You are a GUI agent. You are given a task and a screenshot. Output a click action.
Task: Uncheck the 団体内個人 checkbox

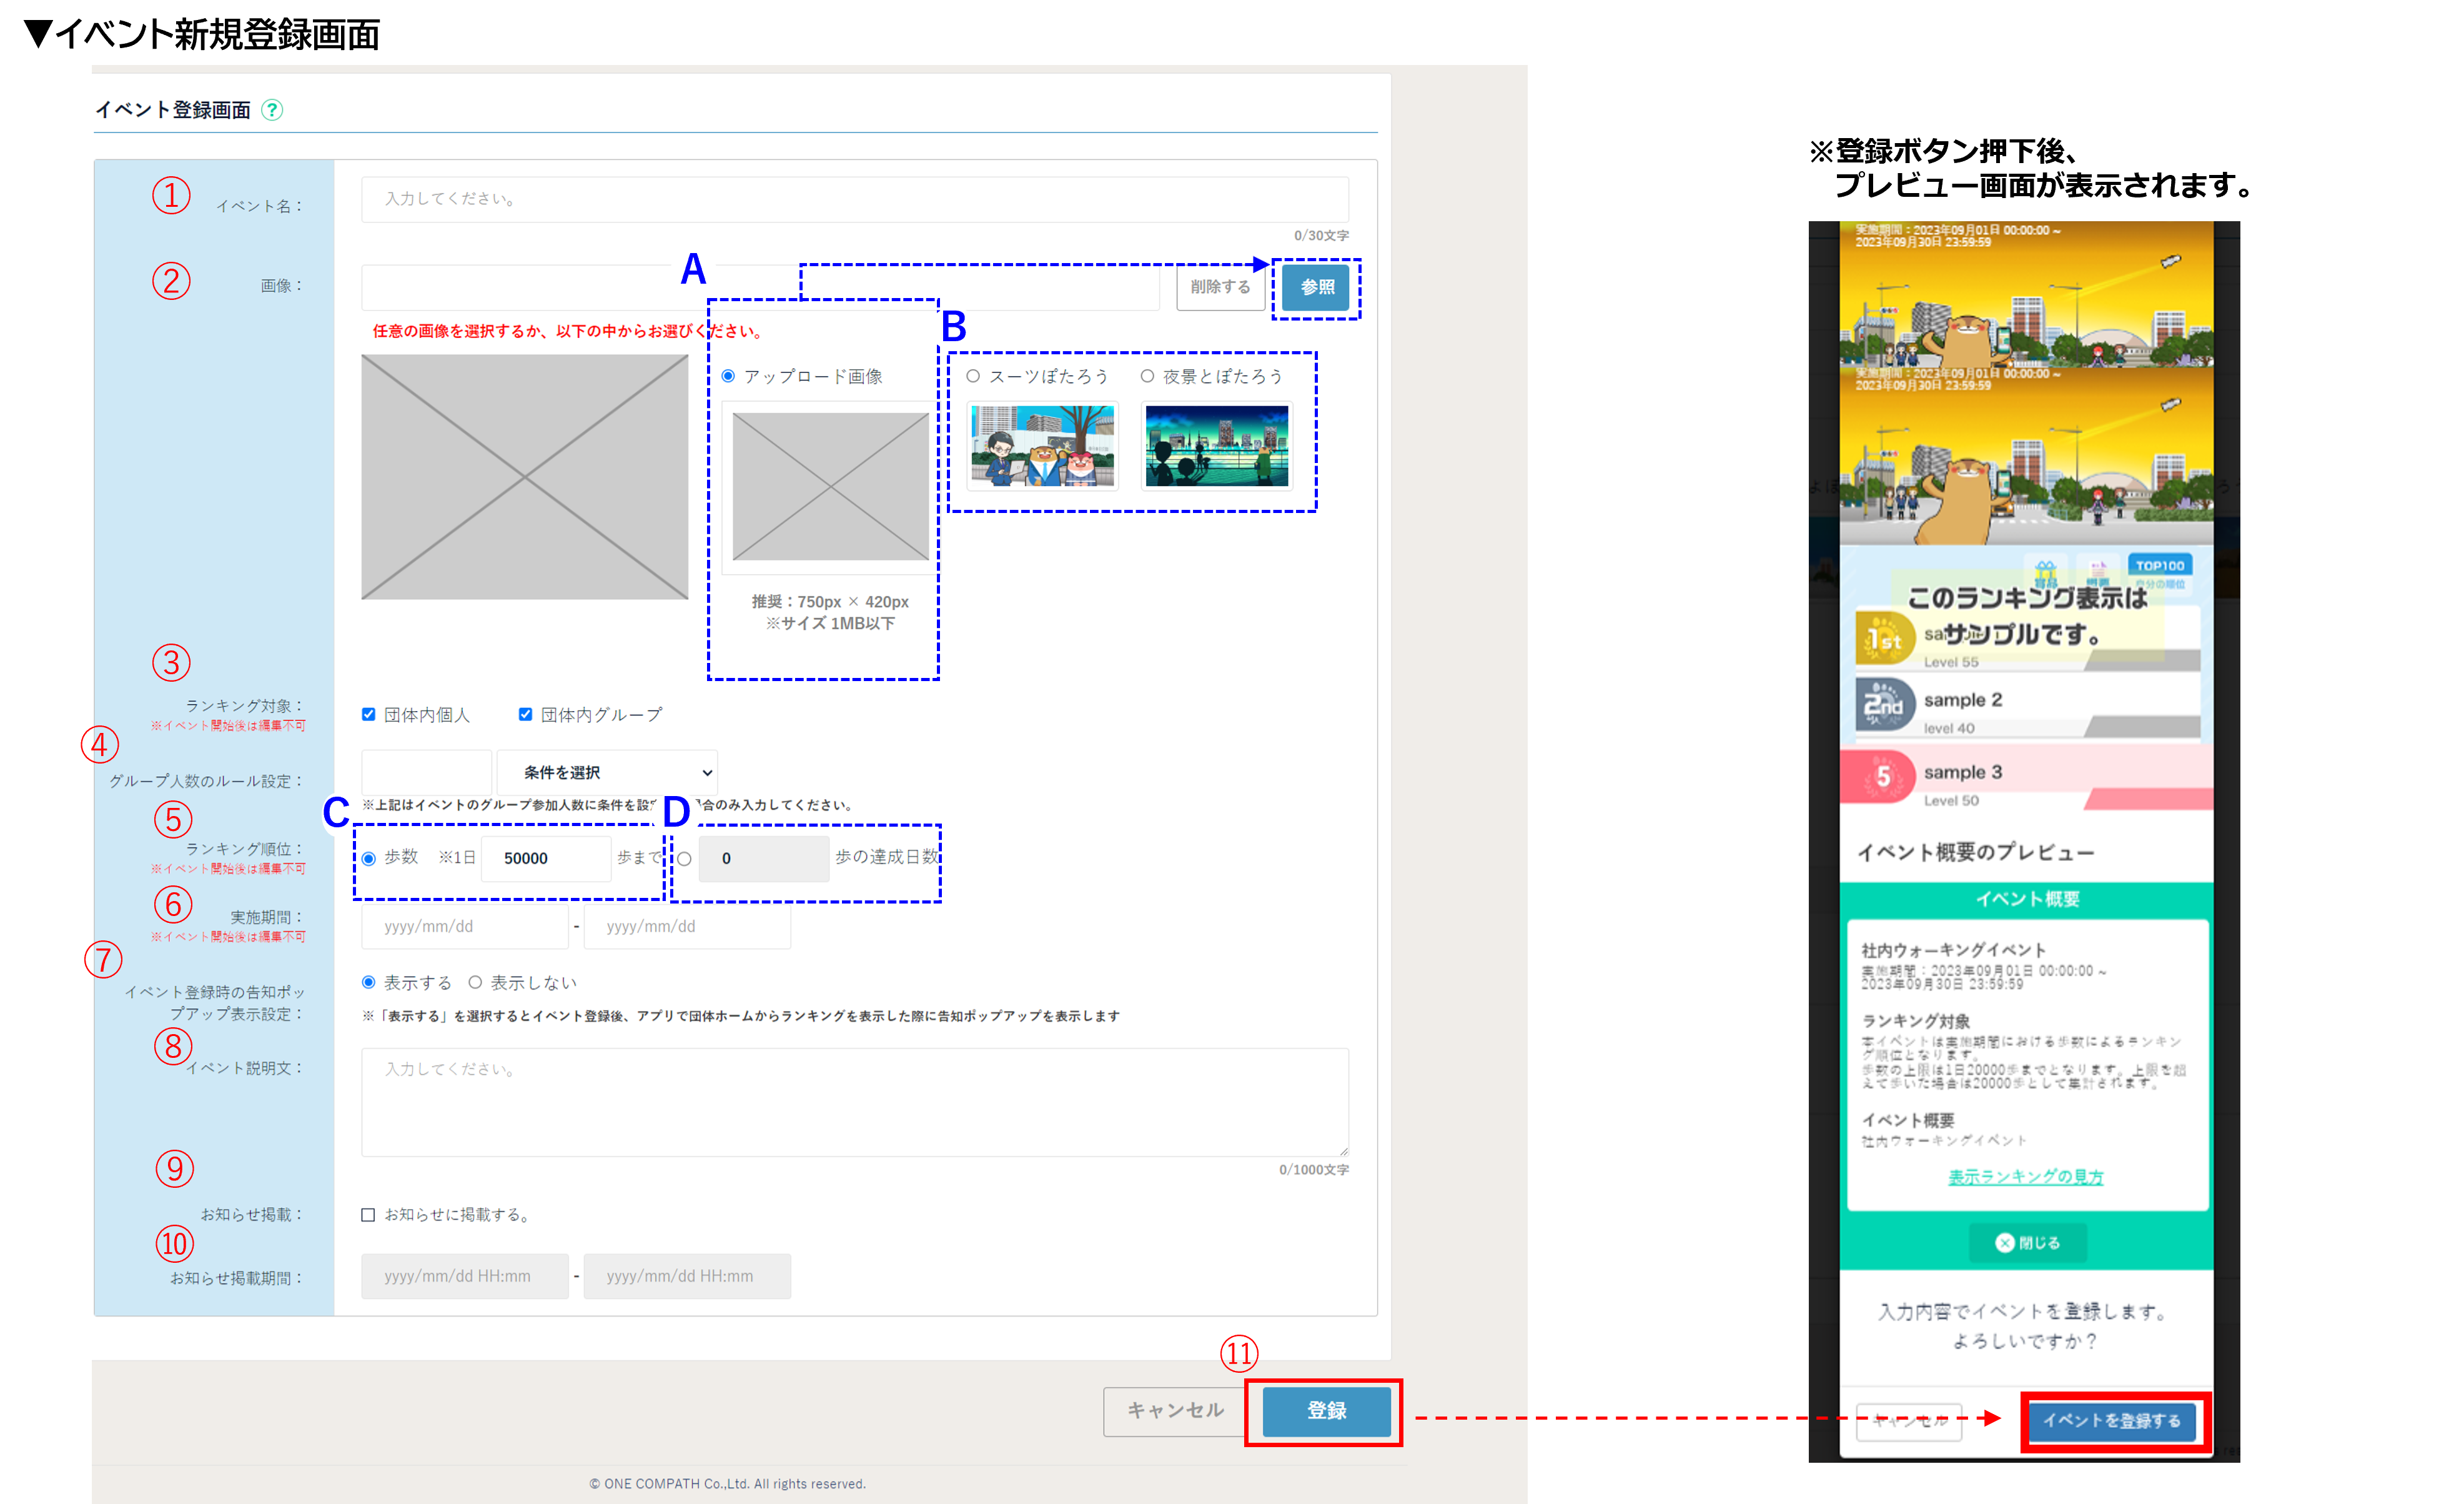point(369,714)
